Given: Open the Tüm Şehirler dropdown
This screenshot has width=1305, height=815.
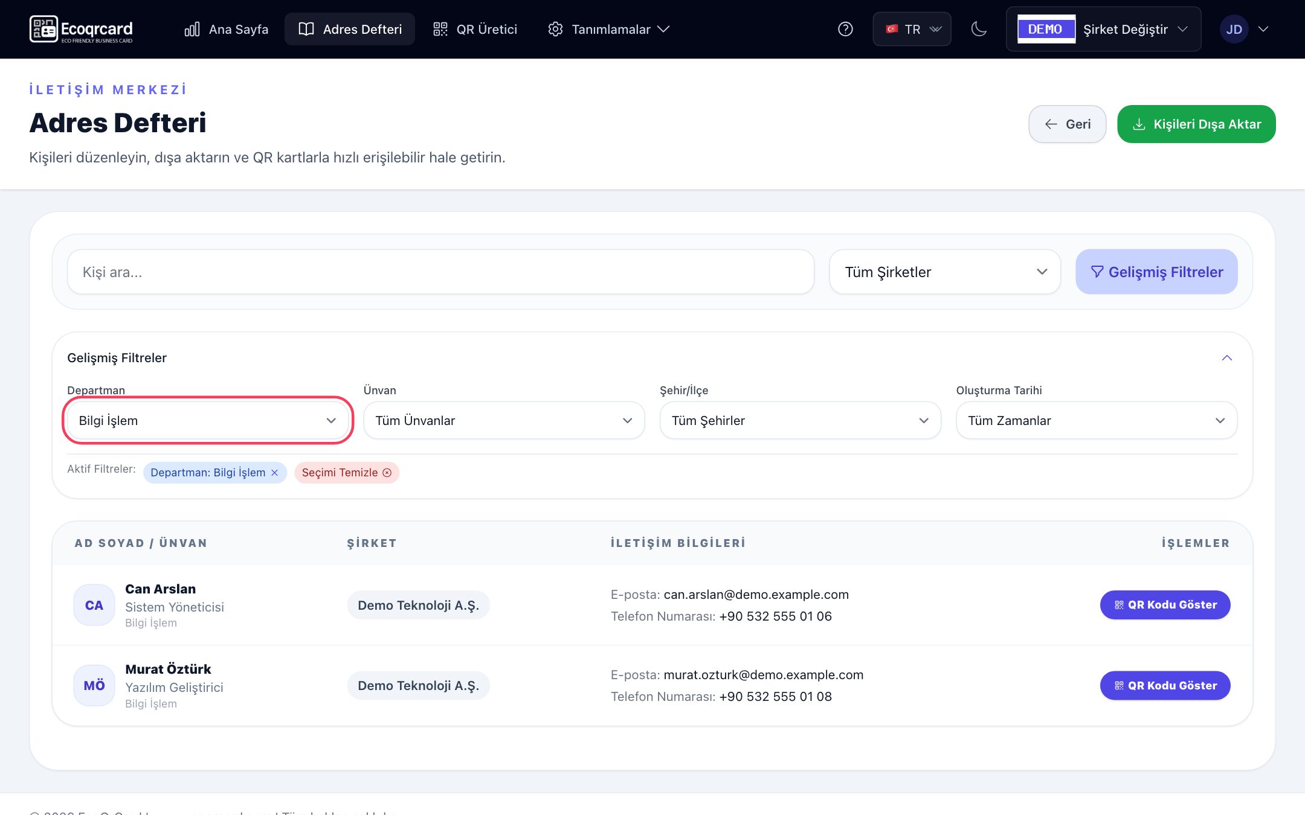Looking at the screenshot, I should coord(801,420).
